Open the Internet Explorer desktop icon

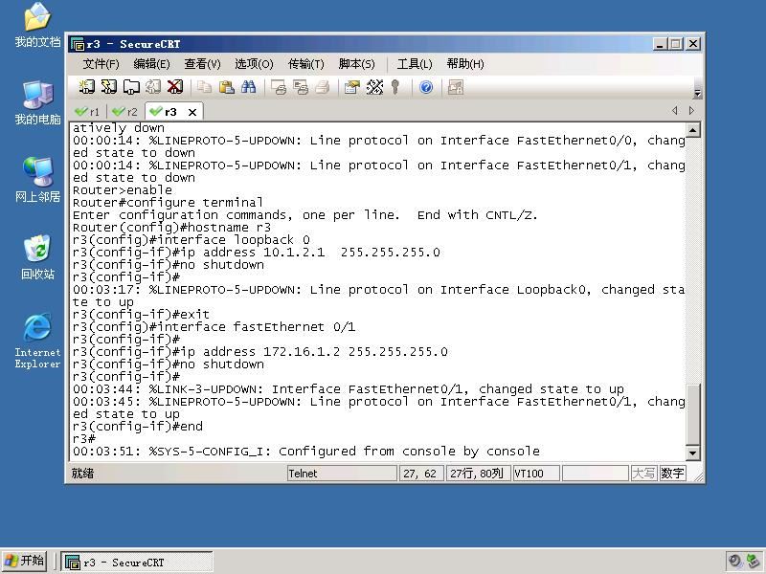(x=37, y=341)
